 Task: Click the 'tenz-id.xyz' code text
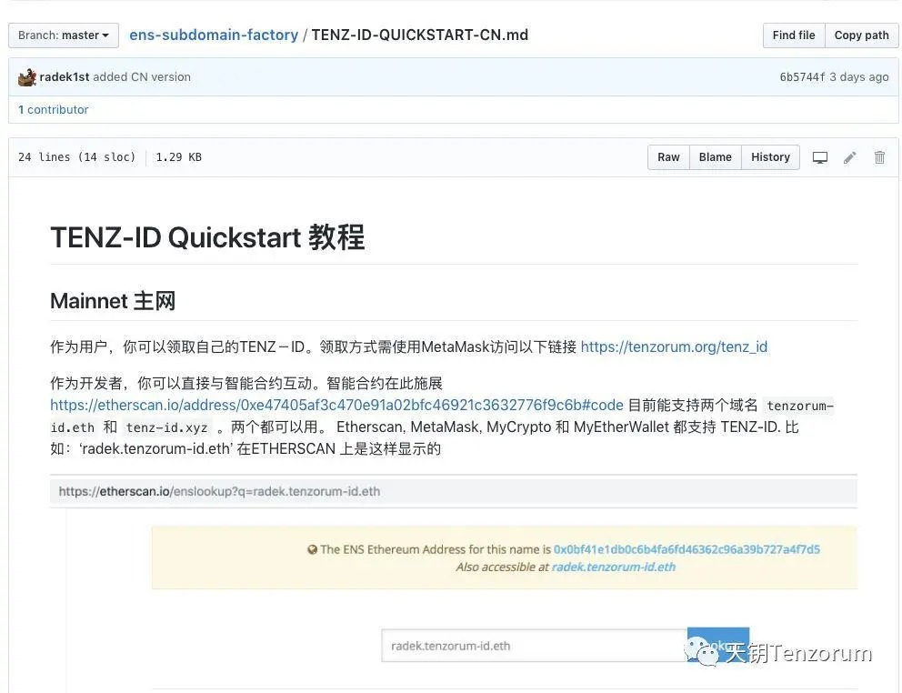coord(166,427)
